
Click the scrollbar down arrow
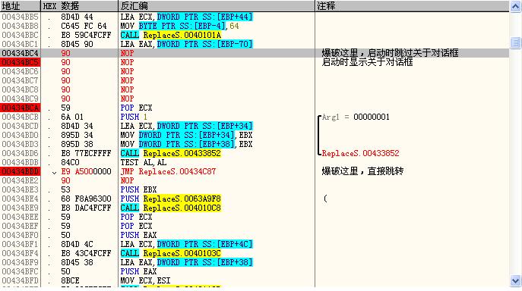[x=515, y=280]
